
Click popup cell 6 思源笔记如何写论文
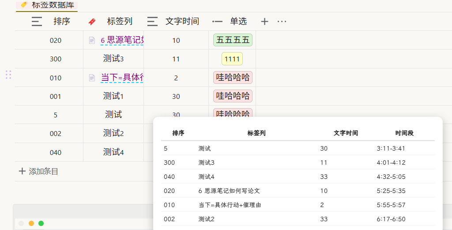tap(229, 191)
